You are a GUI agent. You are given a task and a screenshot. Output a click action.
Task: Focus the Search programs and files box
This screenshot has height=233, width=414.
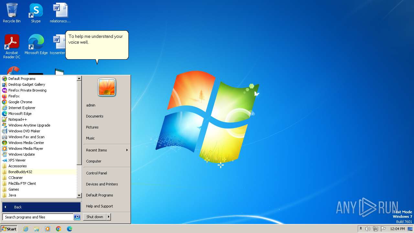pos(38,217)
